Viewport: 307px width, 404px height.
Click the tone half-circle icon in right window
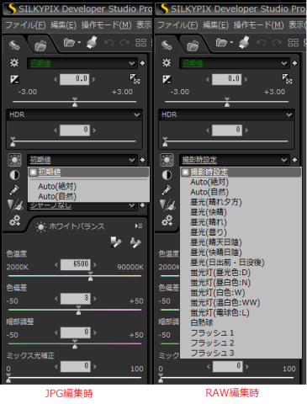[167, 175]
